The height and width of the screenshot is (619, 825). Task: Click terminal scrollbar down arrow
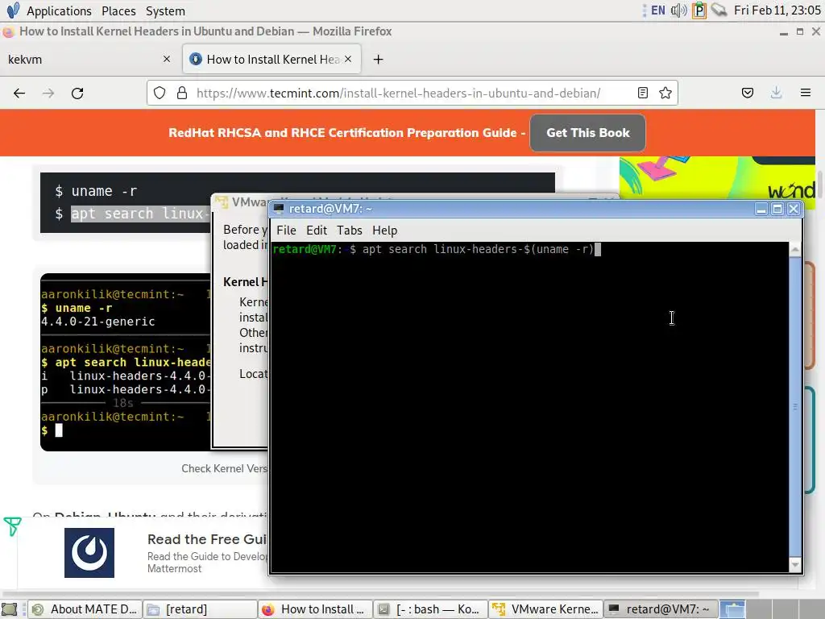click(x=795, y=565)
